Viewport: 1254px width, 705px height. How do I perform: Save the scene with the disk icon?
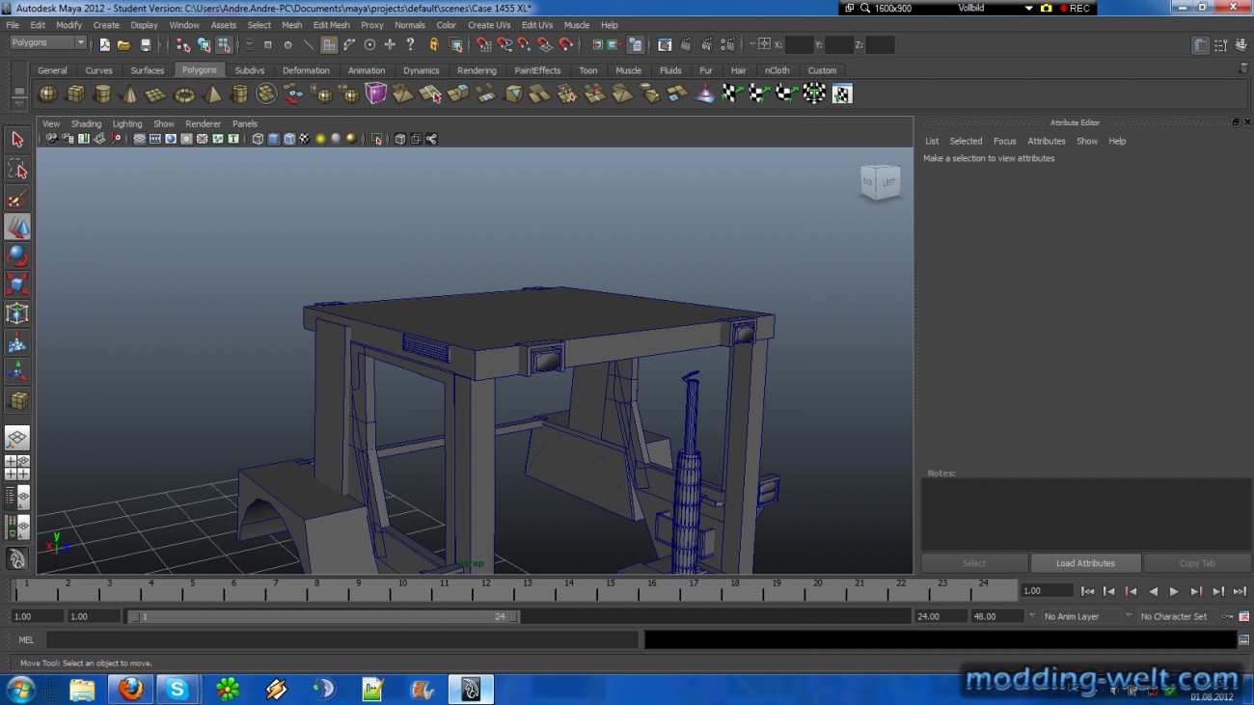(146, 44)
